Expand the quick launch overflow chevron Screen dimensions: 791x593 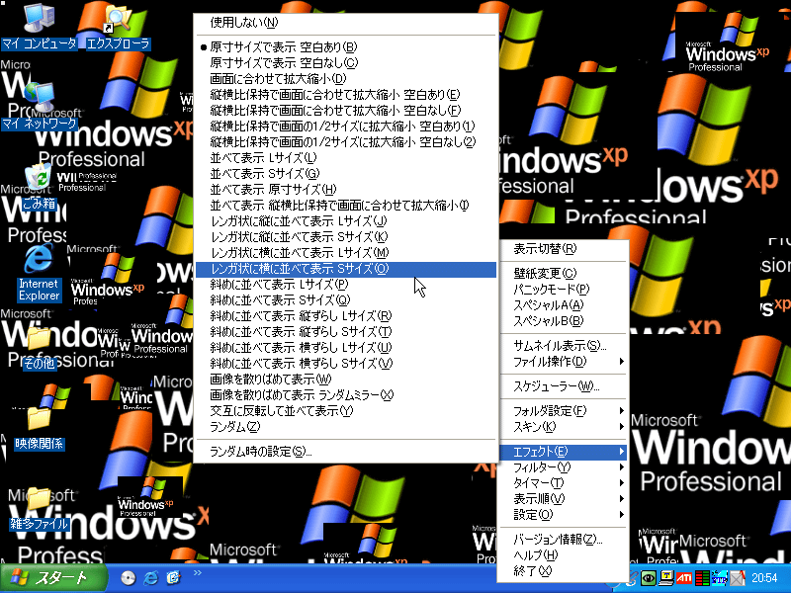tap(197, 572)
